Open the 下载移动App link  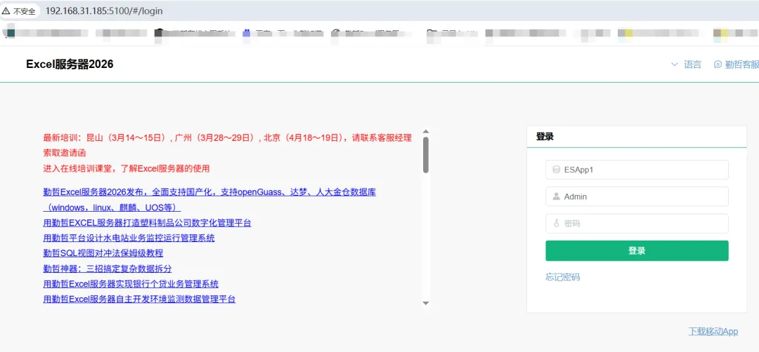713,331
